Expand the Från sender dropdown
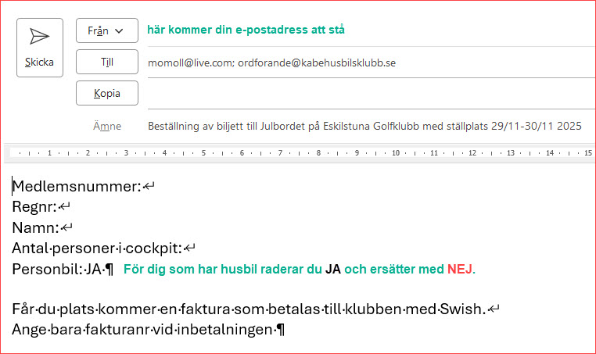596x354 pixels. pos(107,30)
